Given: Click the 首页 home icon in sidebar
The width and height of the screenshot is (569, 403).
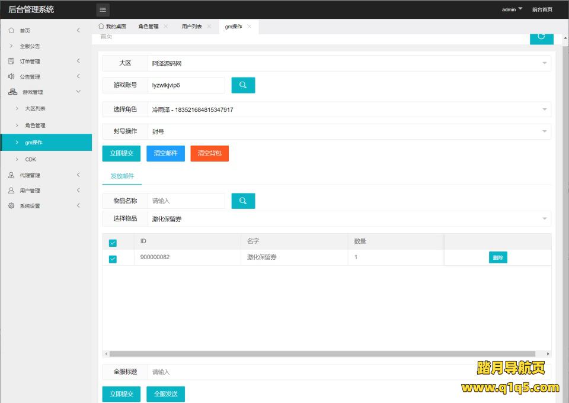Looking at the screenshot, I should coord(11,31).
